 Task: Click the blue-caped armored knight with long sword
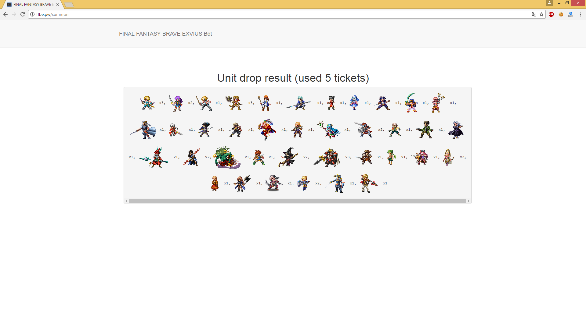click(143, 130)
